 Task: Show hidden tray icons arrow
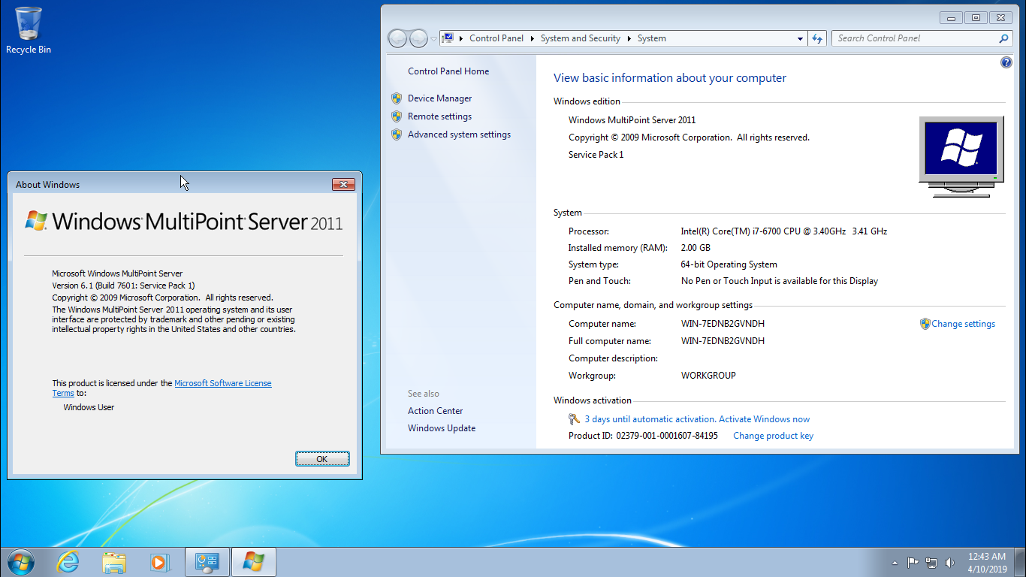[895, 563]
